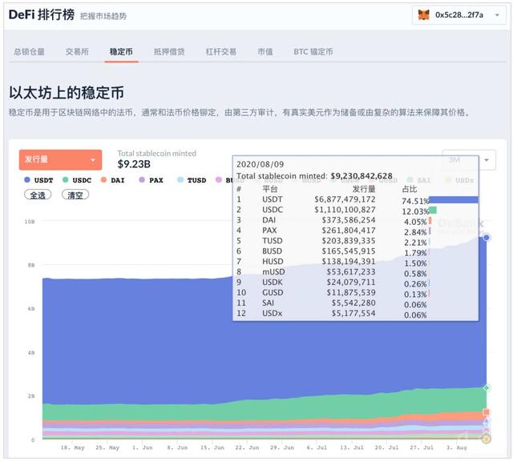The width and height of the screenshot is (513, 461).
Task: Toggle the TUSD legend series
Action: pos(192,180)
